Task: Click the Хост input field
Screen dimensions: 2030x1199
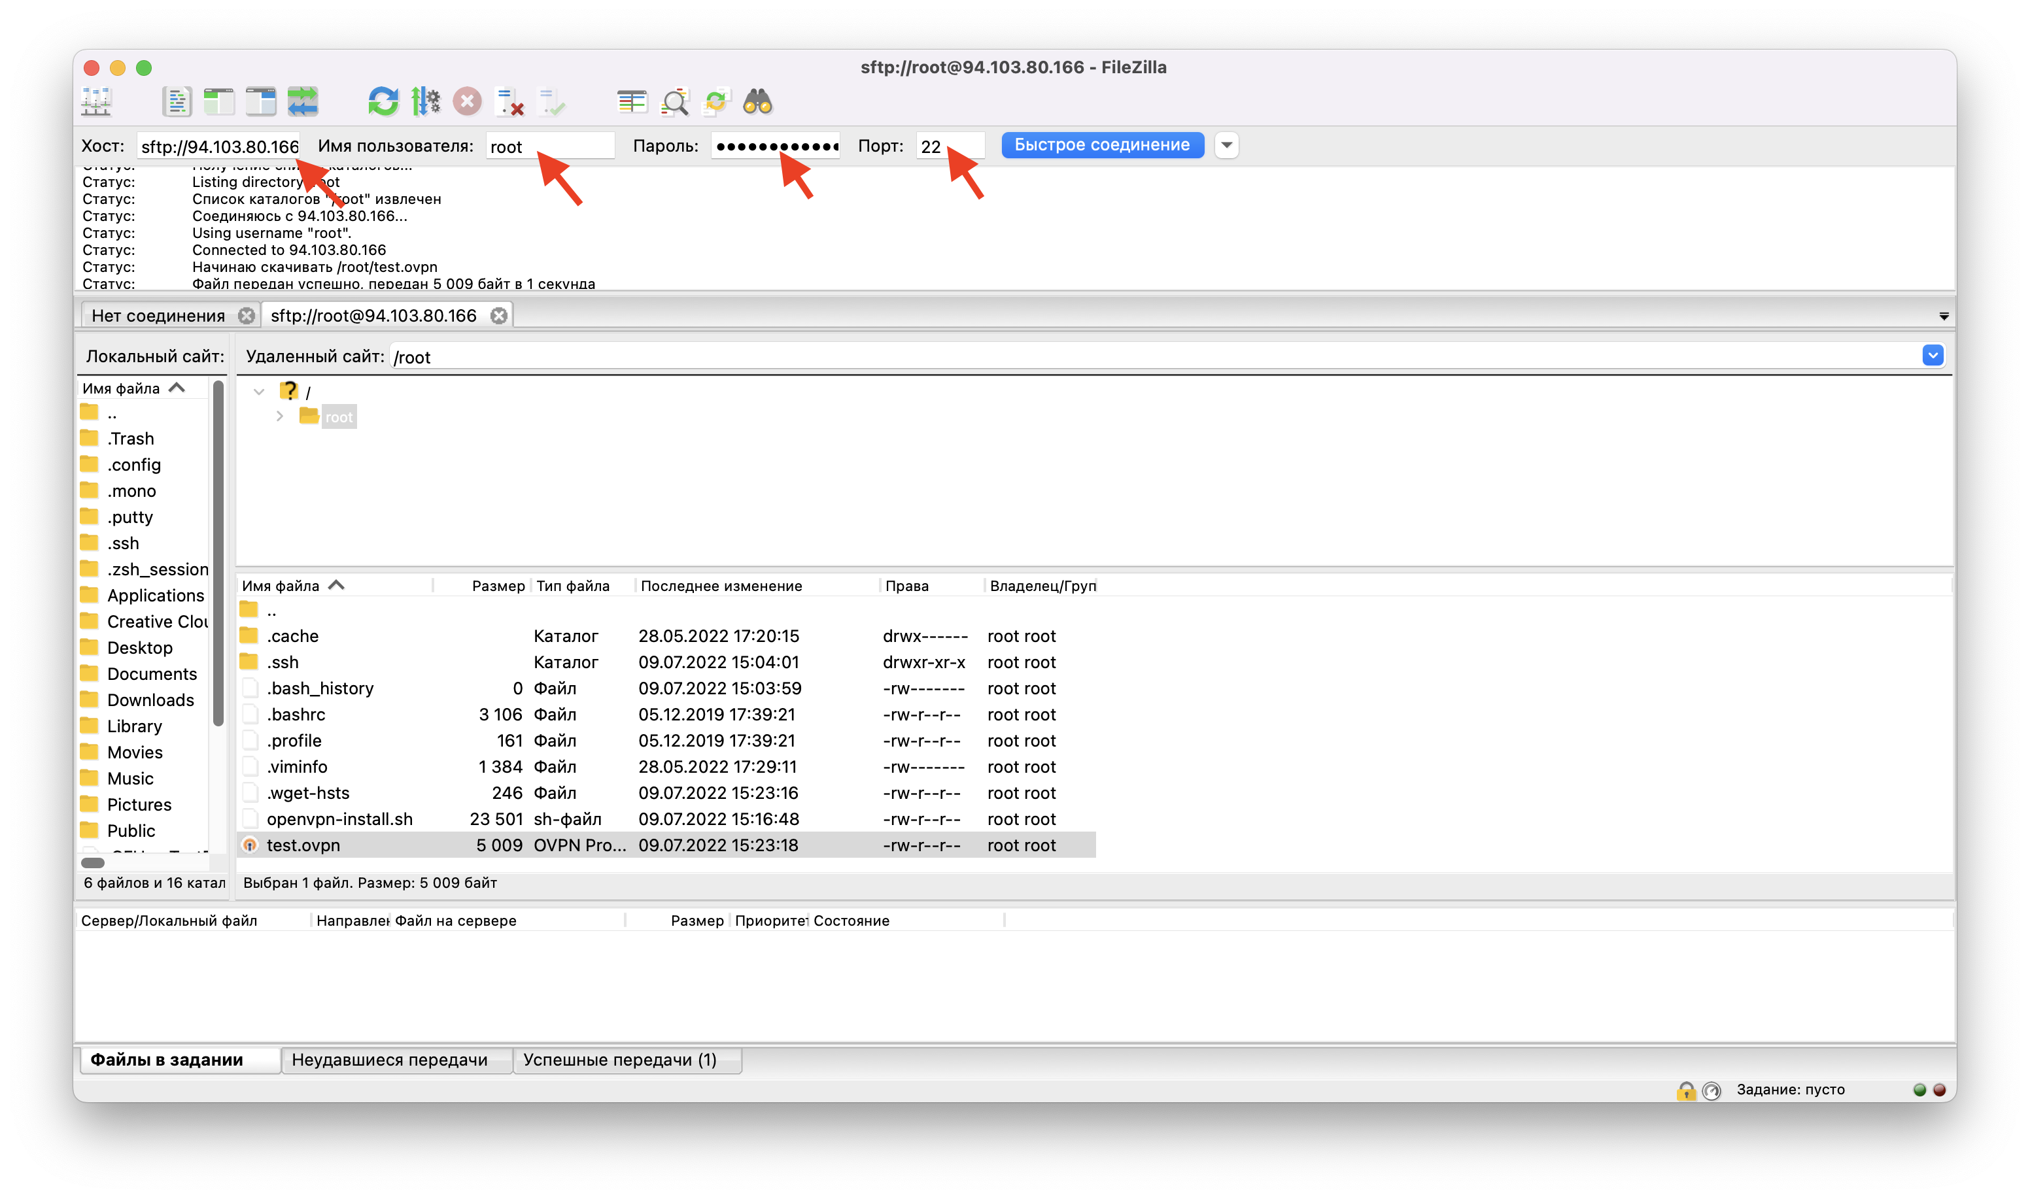Action: 220,146
